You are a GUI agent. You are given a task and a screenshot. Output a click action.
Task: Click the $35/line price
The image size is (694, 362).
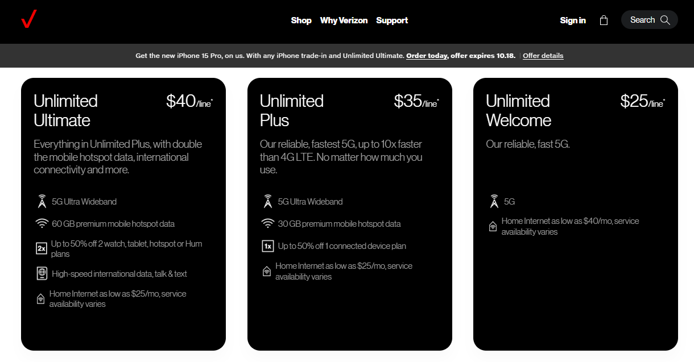(x=416, y=101)
